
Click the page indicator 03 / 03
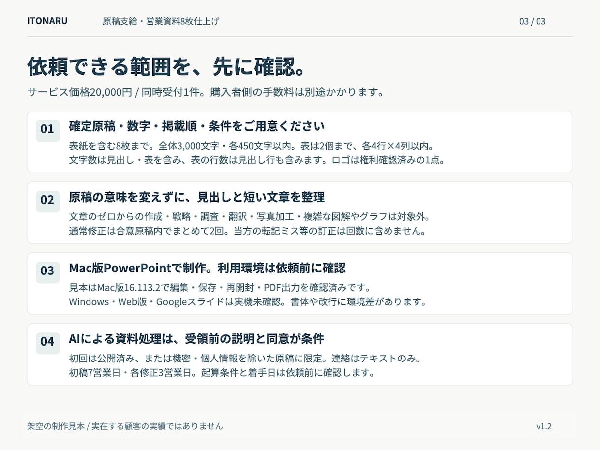532,21
